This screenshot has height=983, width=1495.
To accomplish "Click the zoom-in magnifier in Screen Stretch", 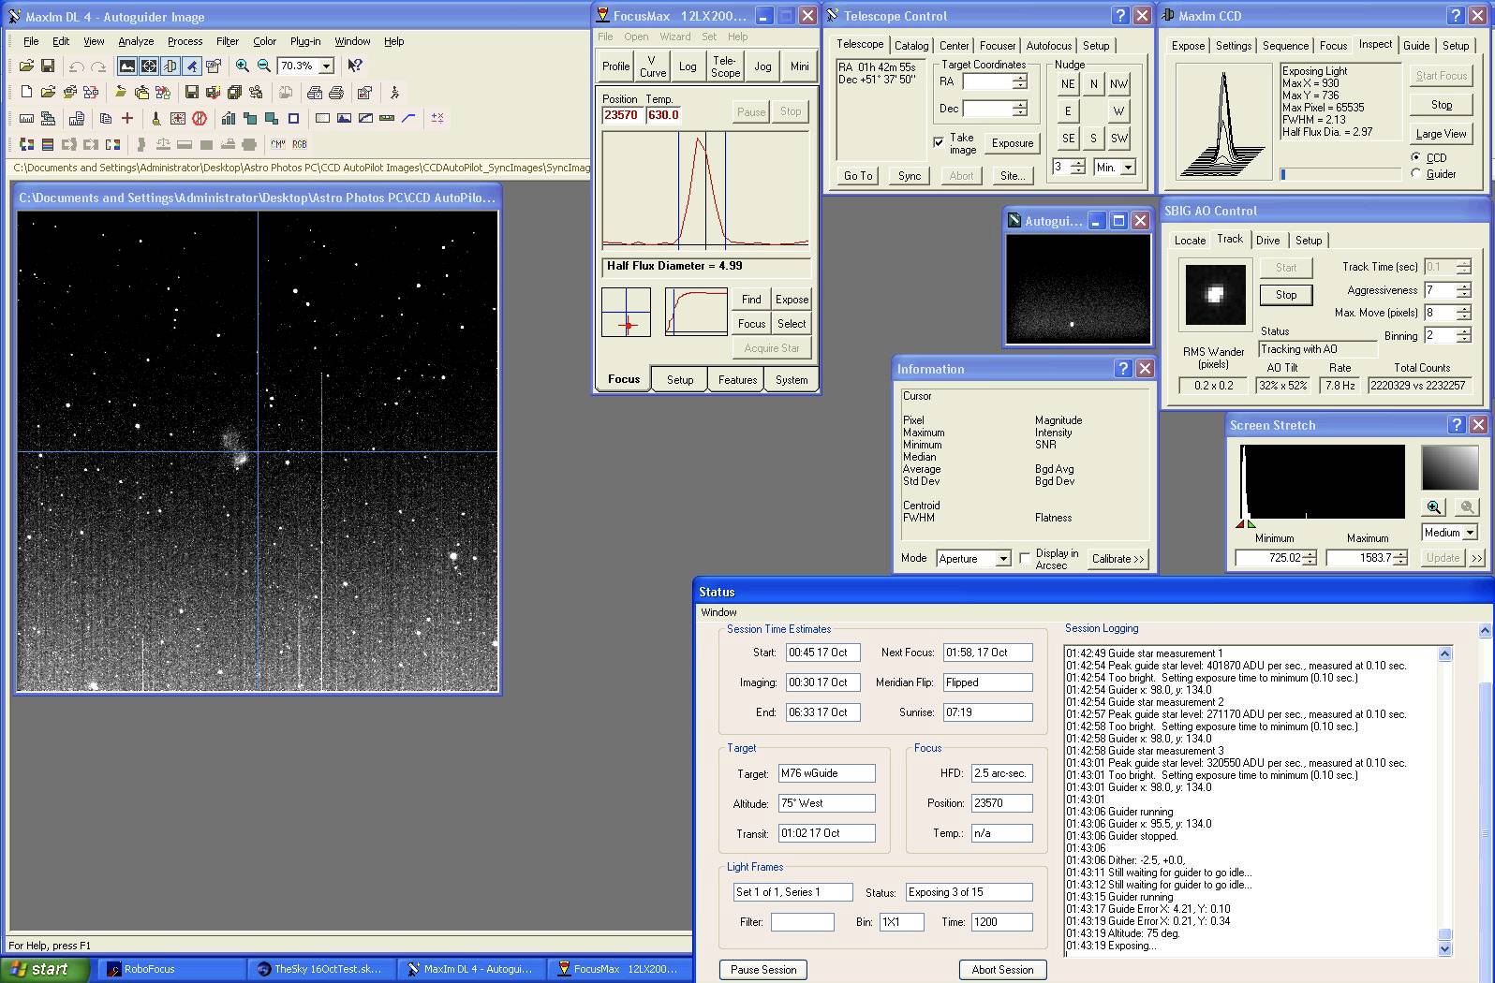I will [1434, 506].
